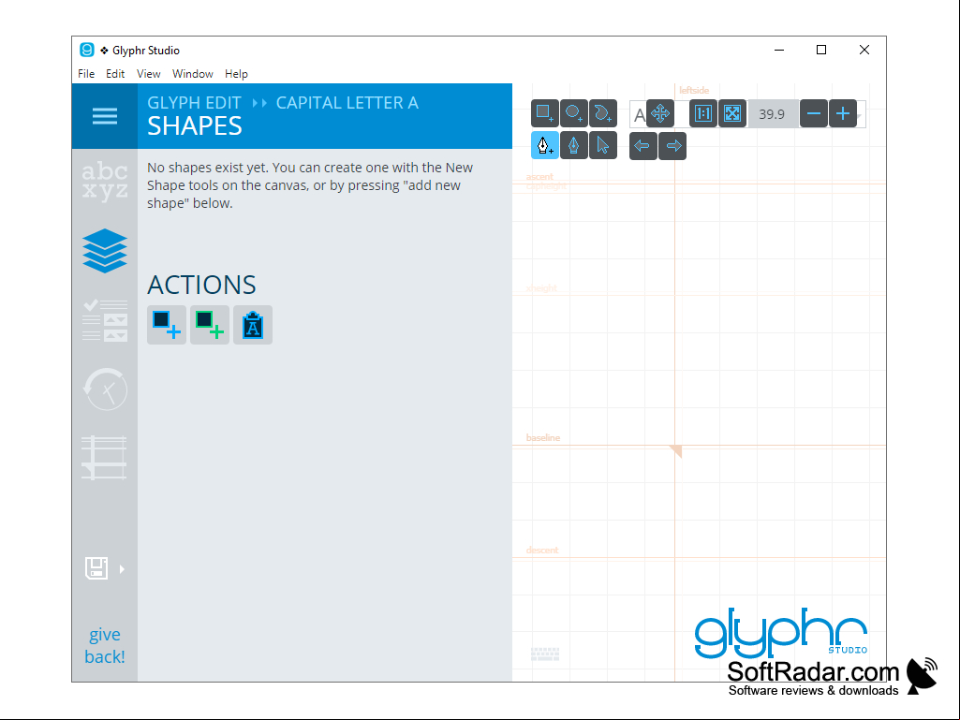Click Add New Shape action button
Screen dimensions: 960x720
point(167,325)
